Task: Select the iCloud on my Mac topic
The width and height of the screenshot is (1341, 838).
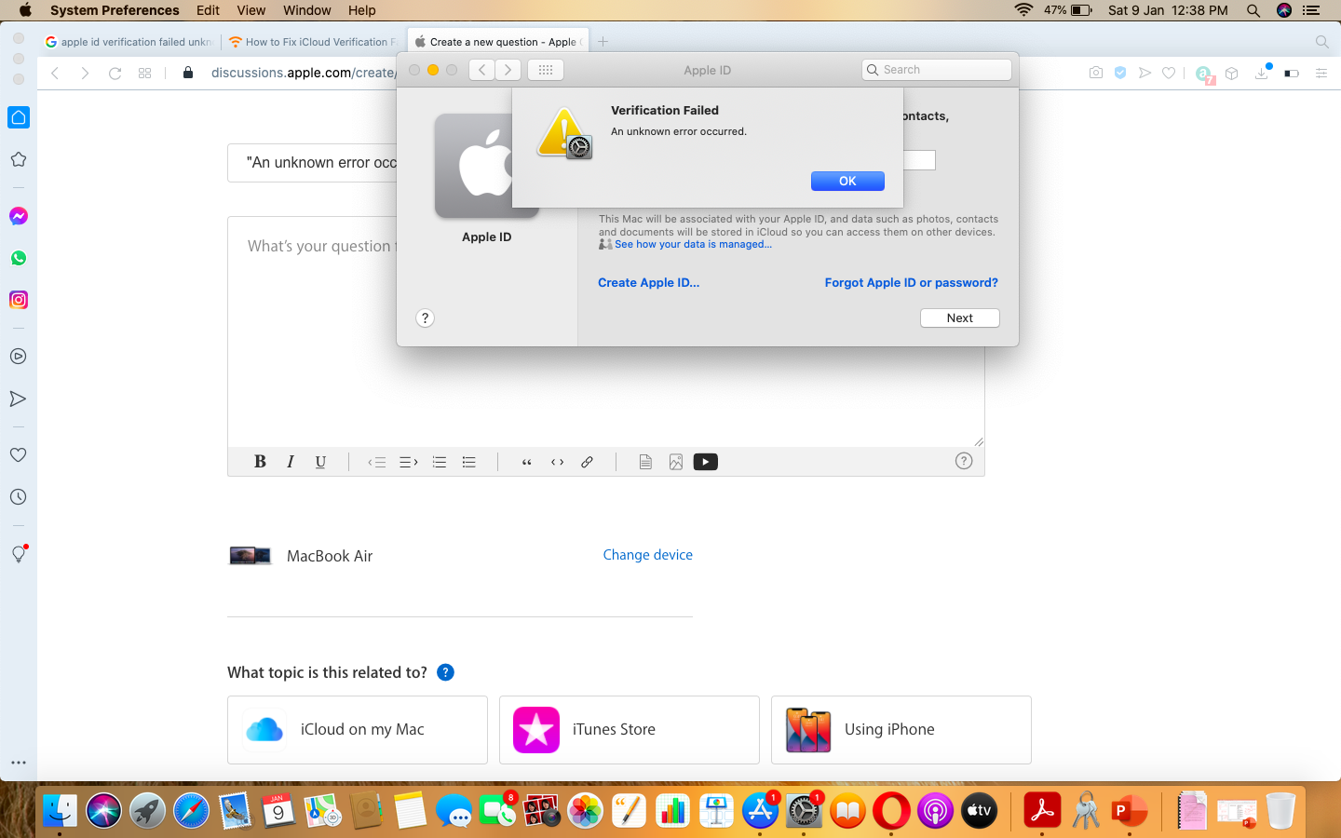Action: tap(358, 730)
